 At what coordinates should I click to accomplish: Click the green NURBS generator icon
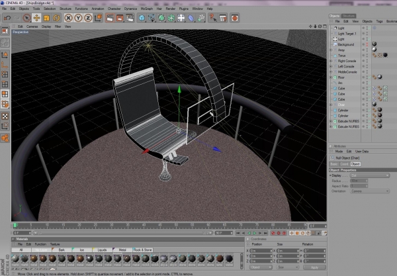(x=161, y=18)
